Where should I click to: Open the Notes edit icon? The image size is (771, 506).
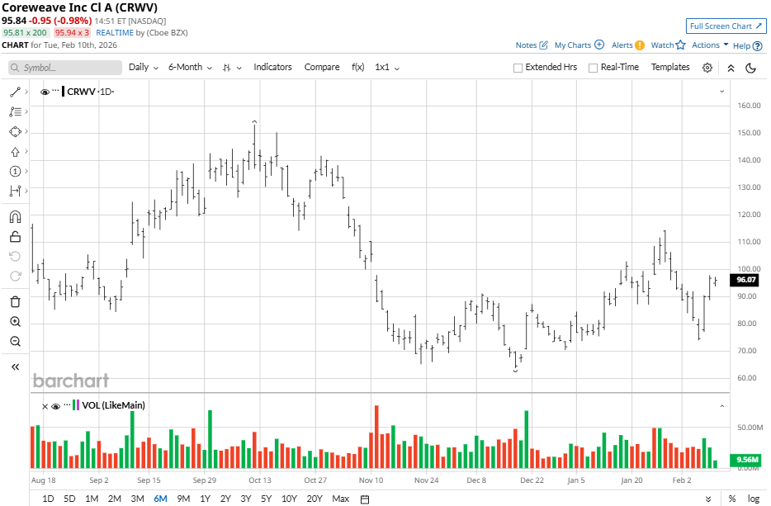[x=543, y=45]
